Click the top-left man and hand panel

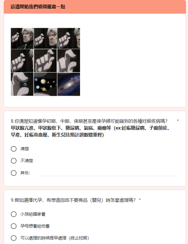pyautogui.click(x=22, y=38)
